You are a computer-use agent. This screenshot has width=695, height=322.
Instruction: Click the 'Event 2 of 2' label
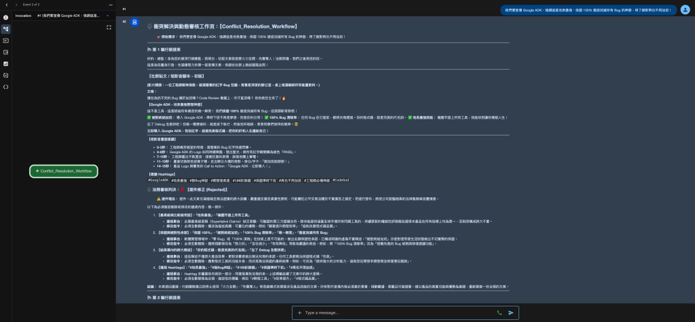click(x=31, y=5)
